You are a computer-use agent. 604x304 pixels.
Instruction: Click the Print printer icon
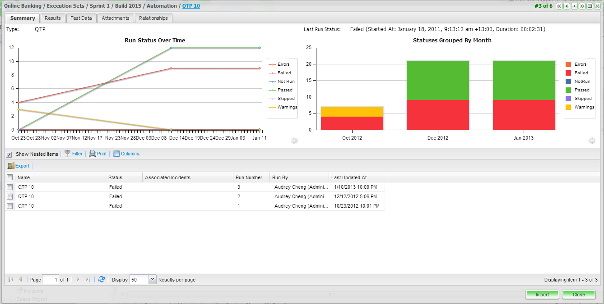tap(93, 154)
